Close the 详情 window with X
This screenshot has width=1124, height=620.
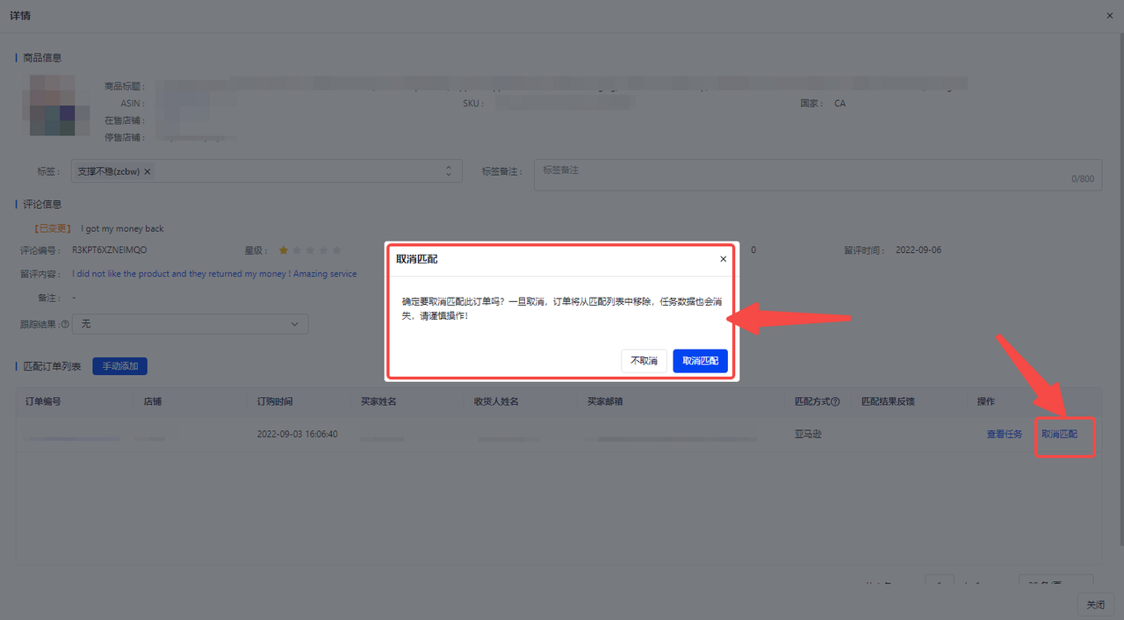(x=1112, y=16)
